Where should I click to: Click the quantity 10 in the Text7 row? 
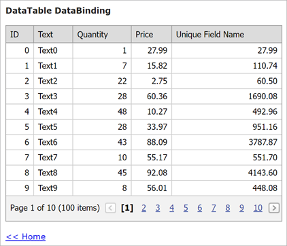point(102,158)
